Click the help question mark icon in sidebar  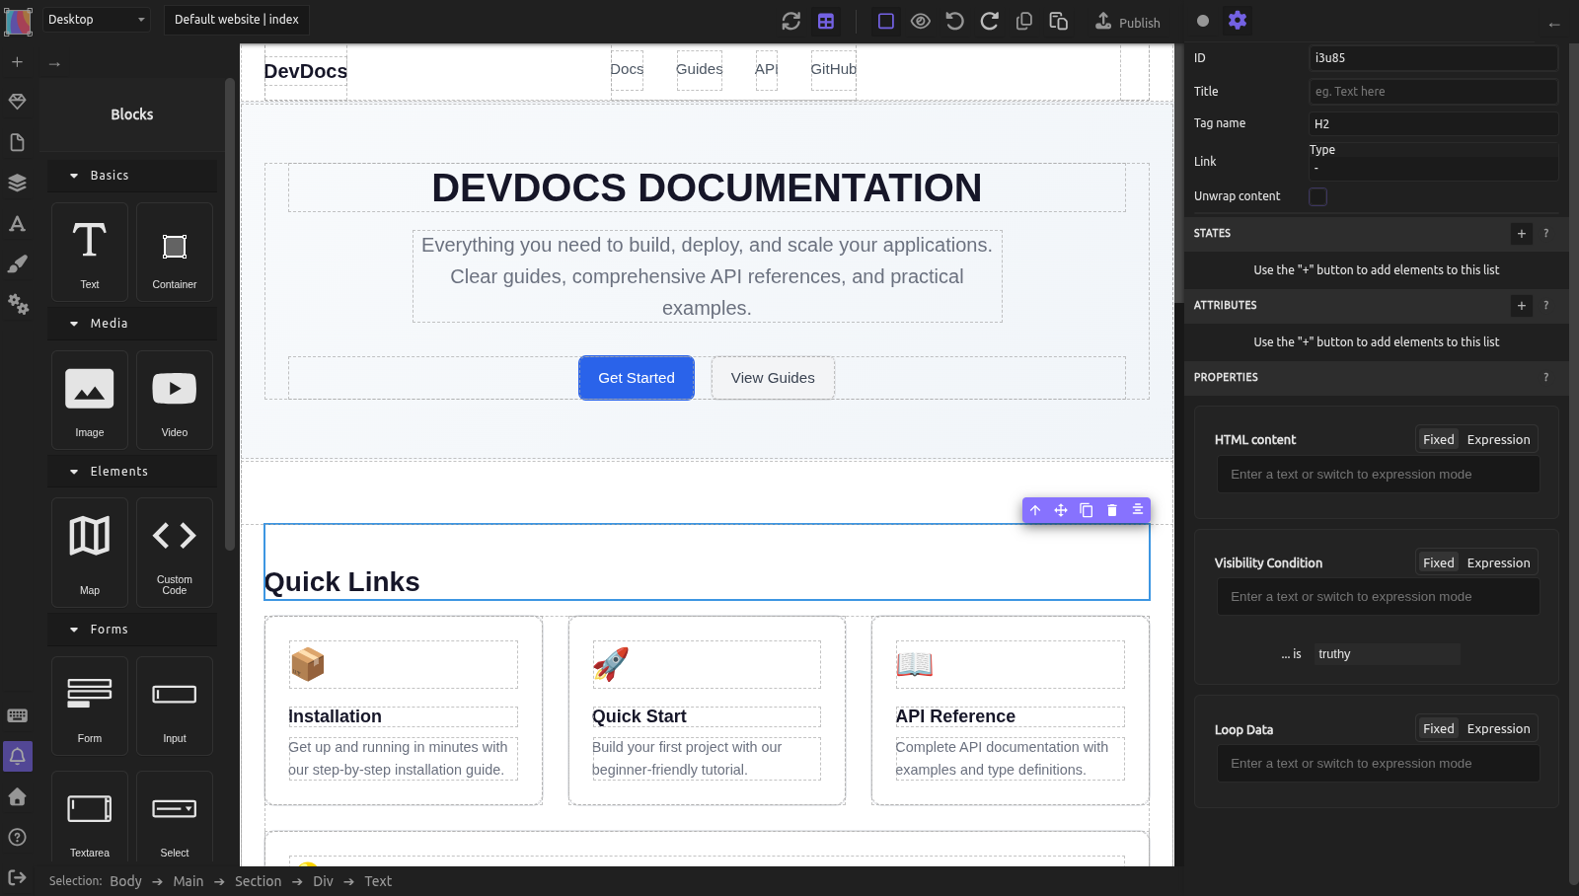17,837
